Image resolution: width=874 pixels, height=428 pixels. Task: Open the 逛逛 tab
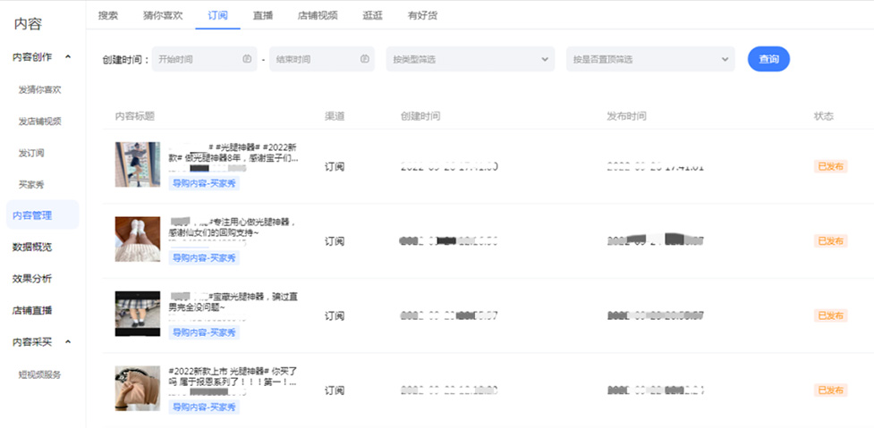pyautogui.click(x=372, y=15)
